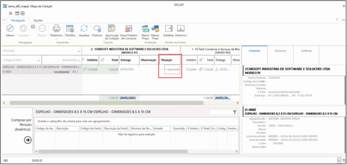Click the checkmark beside 1-Aprovado
The height and width of the screenshot is (165, 347).
click(162, 69)
